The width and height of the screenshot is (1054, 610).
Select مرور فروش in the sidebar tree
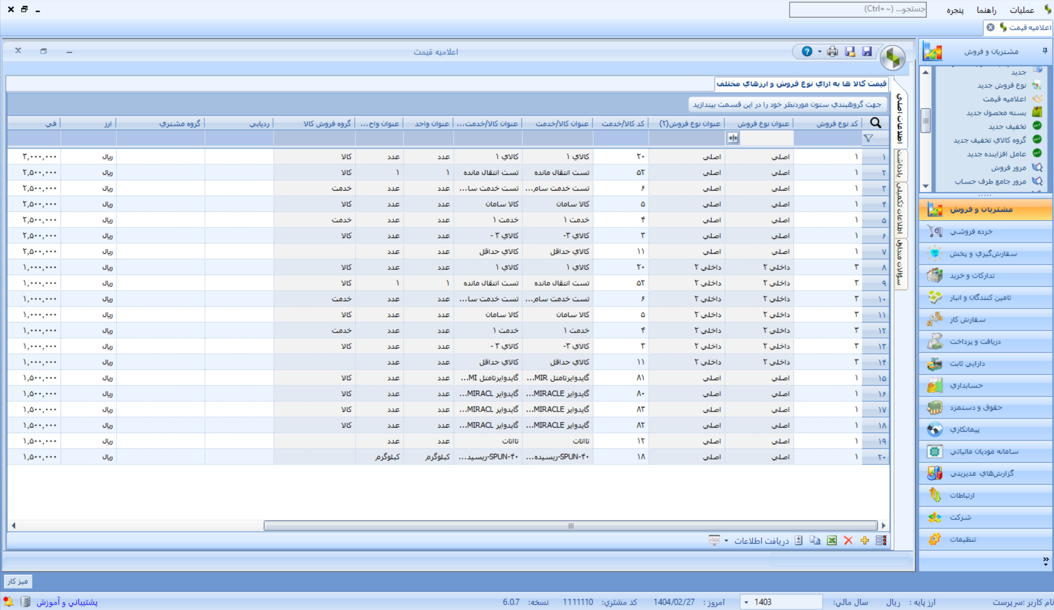(x=1008, y=168)
